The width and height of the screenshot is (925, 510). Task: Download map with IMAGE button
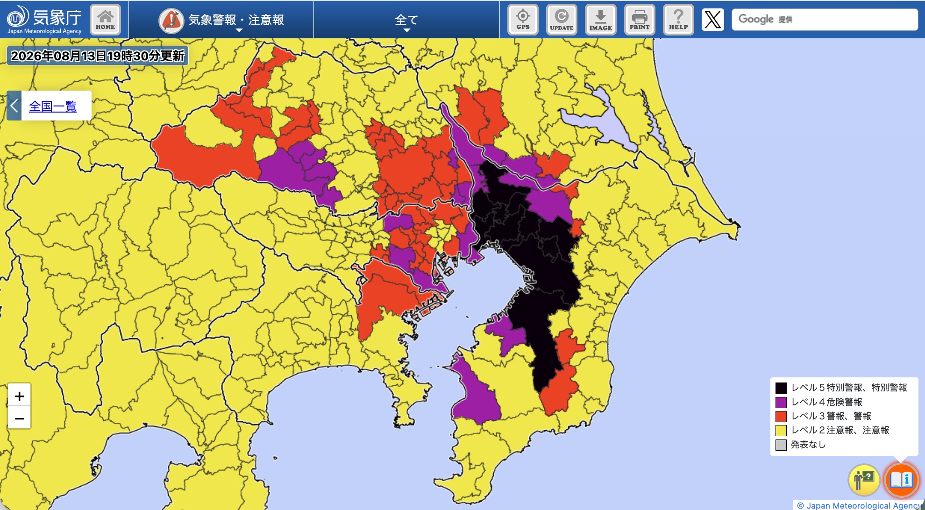click(x=600, y=20)
